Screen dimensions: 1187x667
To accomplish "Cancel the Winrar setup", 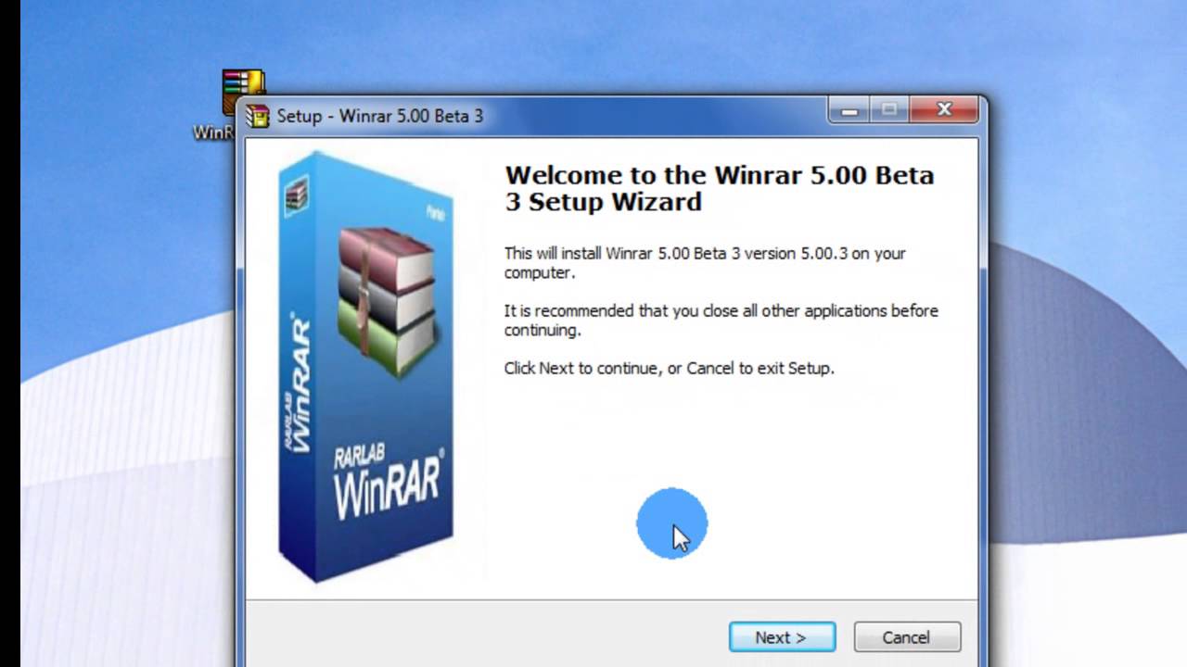I will 906,637.
